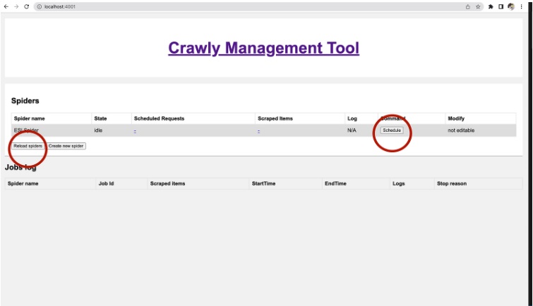The width and height of the screenshot is (533, 306).
Task: Click the Create new spider button
Action: [66, 146]
